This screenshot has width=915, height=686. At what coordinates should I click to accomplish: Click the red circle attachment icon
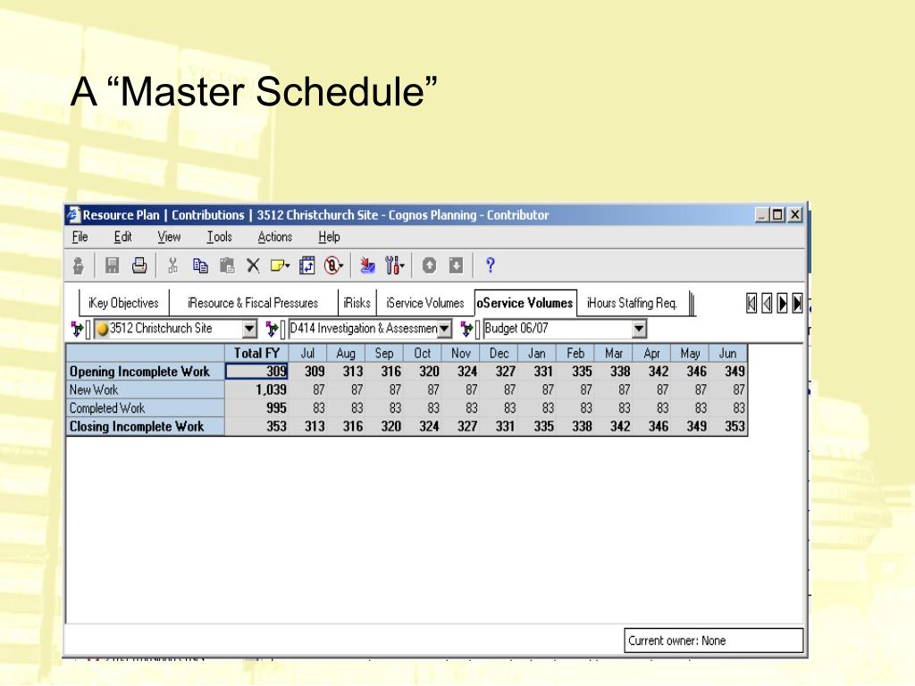[333, 266]
